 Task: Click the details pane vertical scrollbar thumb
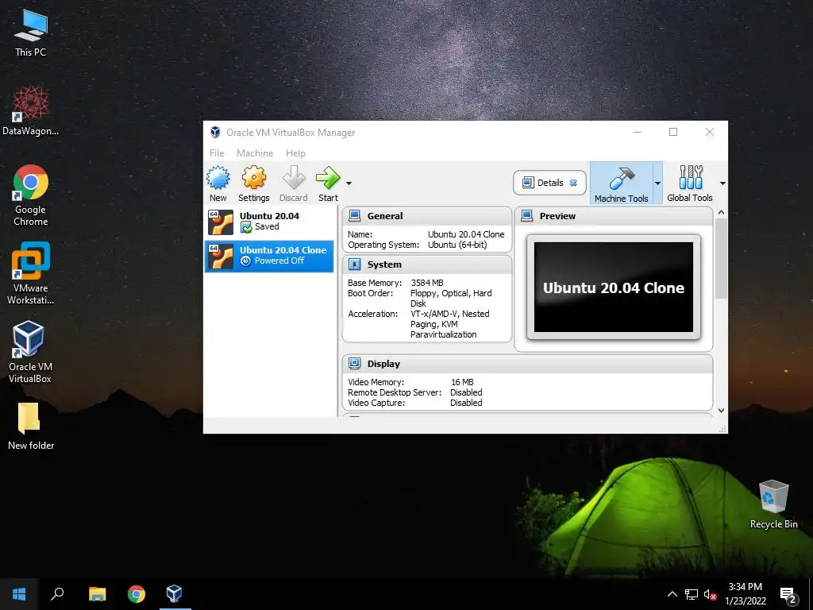point(721,258)
